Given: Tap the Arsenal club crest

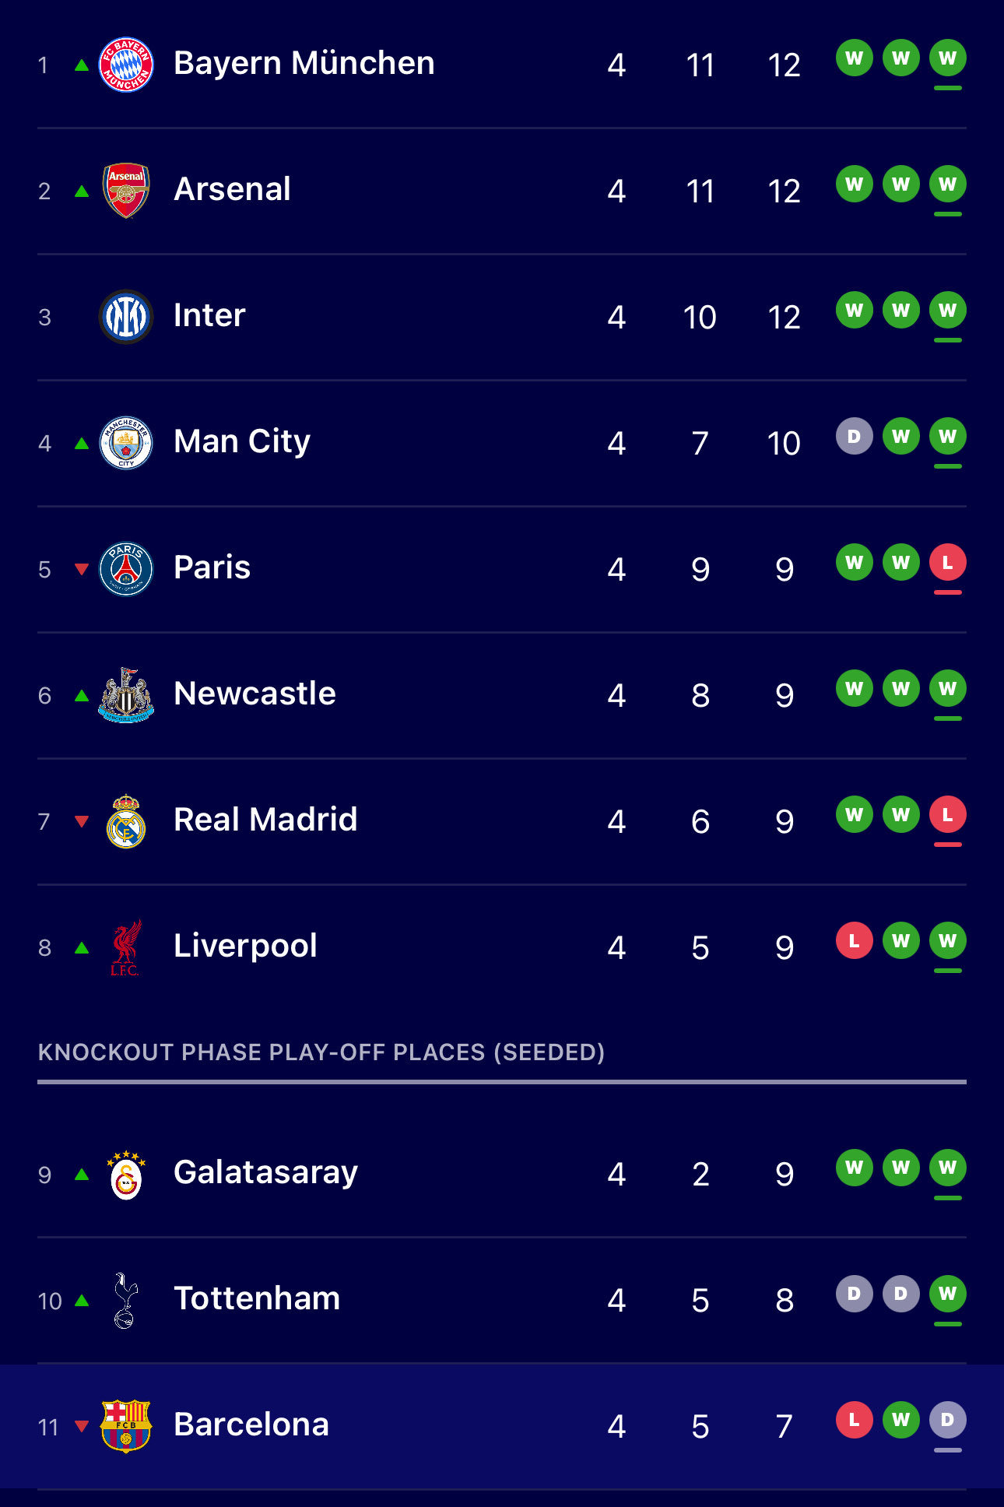Looking at the screenshot, I should [126, 190].
